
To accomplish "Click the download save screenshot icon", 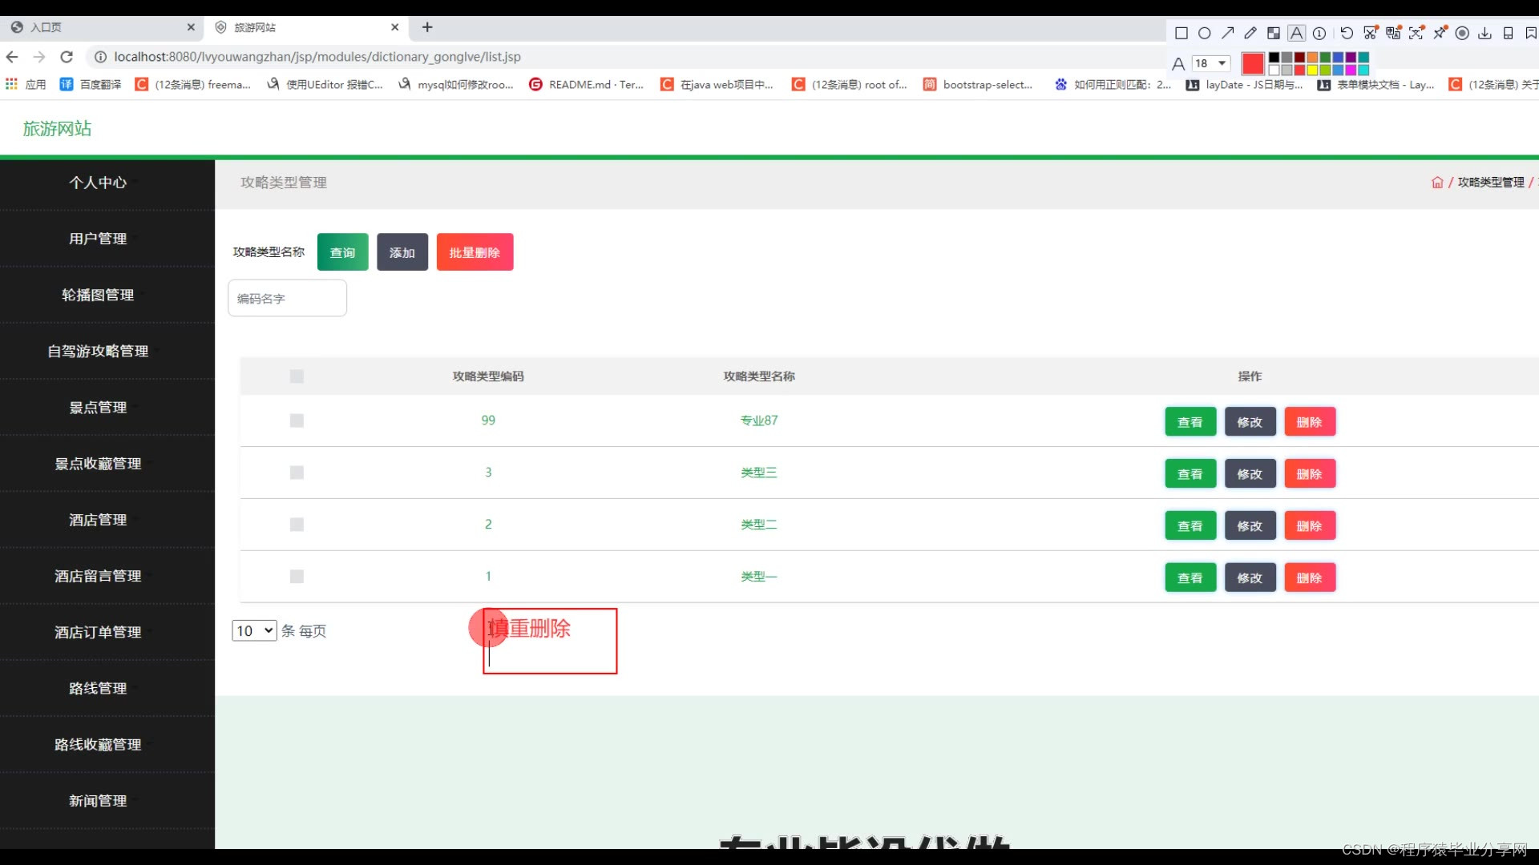I will point(1484,34).
